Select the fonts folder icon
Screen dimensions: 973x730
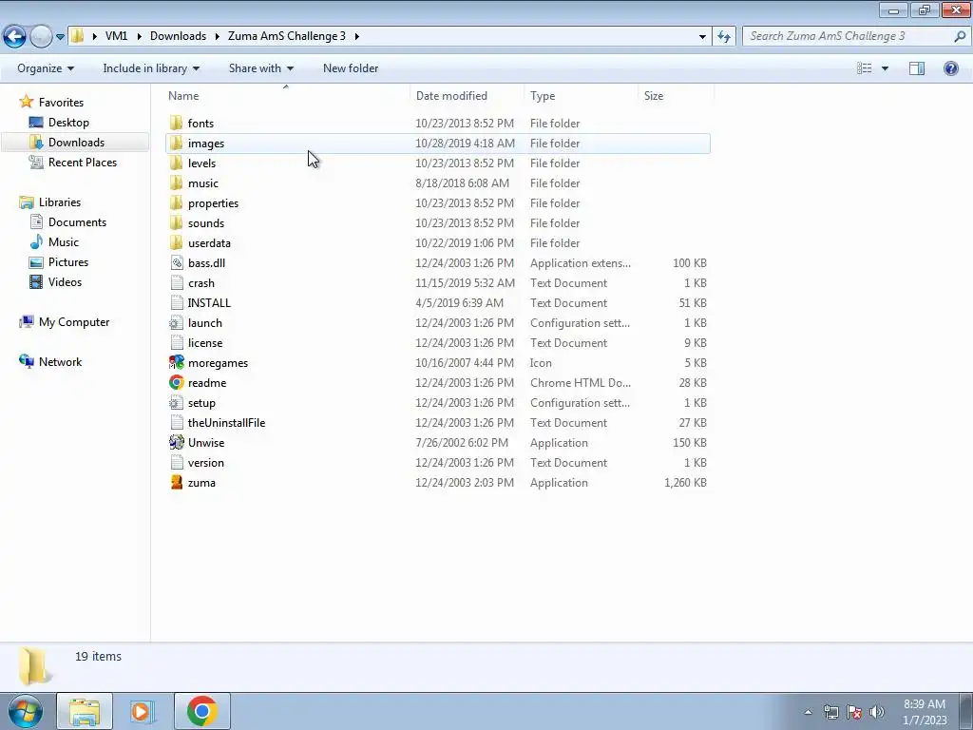176,123
